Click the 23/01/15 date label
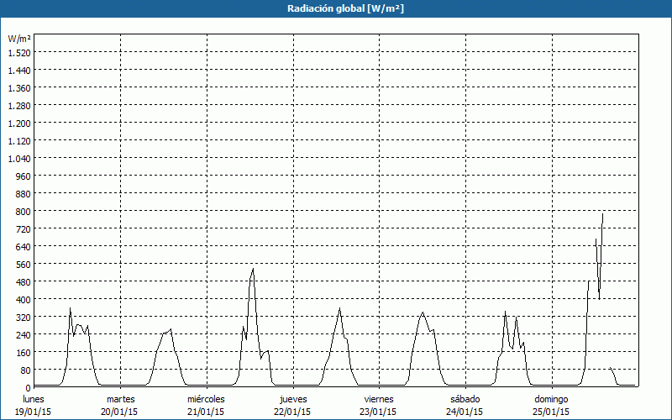 [x=378, y=412]
